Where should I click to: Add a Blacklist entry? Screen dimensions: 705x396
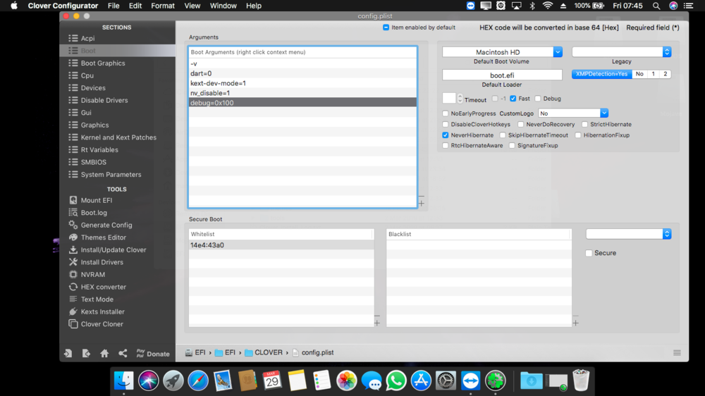tap(575, 323)
